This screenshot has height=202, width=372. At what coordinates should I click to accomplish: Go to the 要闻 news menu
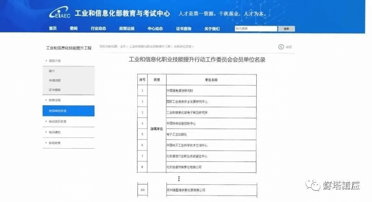coord(74,29)
